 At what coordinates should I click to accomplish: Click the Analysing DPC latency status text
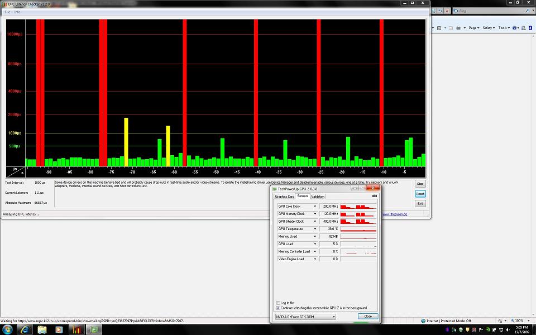click(x=21, y=214)
